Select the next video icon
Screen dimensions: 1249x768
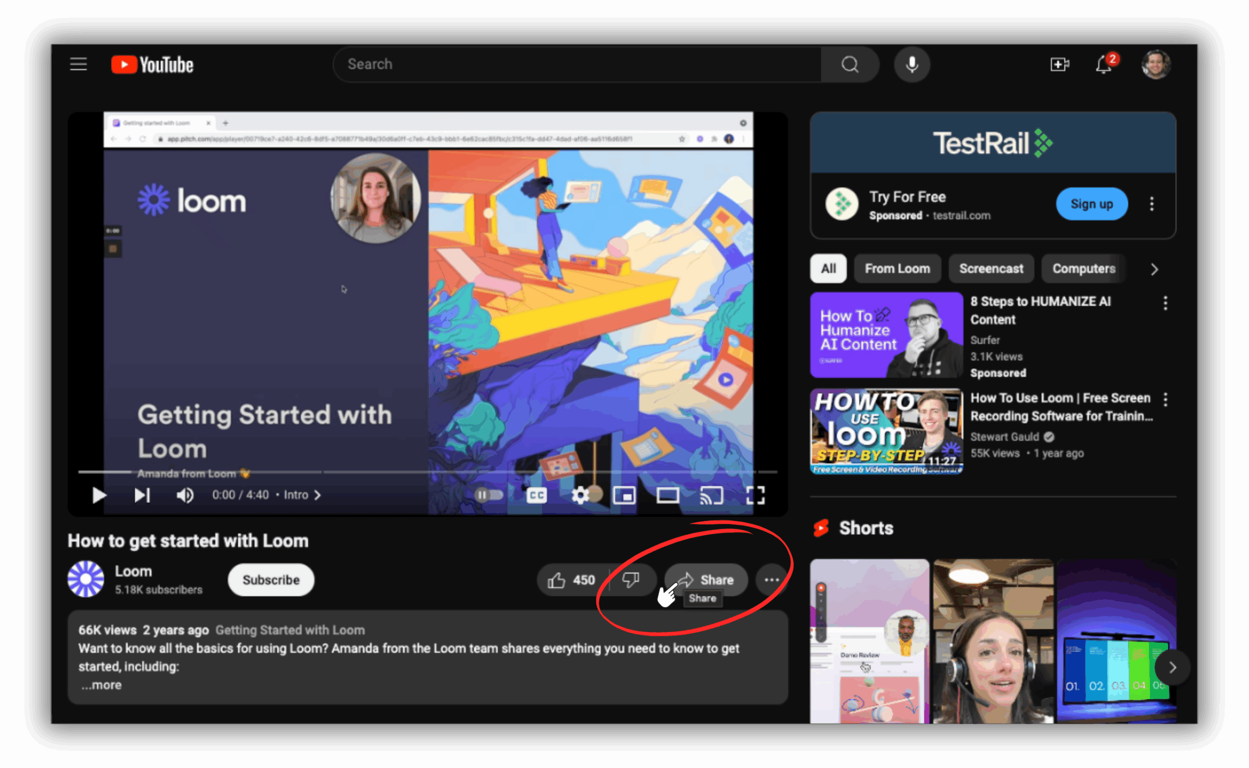click(x=142, y=495)
